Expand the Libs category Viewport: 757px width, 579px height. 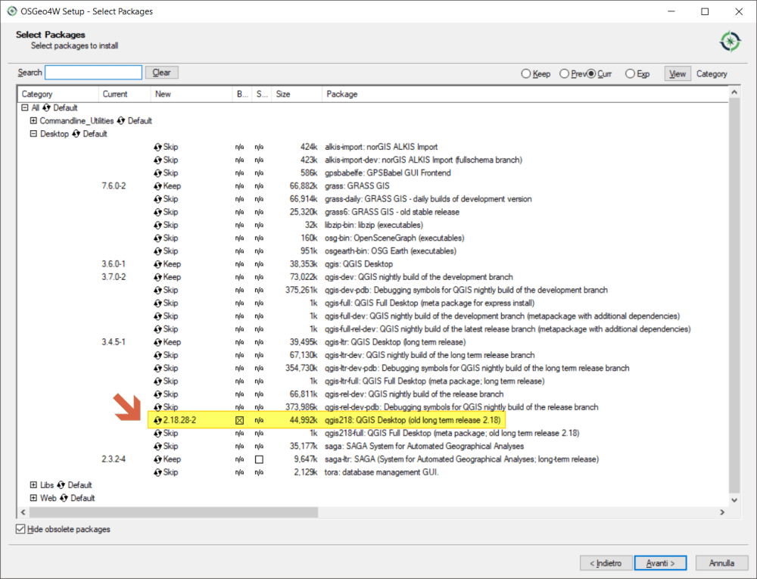(x=33, y=485)
